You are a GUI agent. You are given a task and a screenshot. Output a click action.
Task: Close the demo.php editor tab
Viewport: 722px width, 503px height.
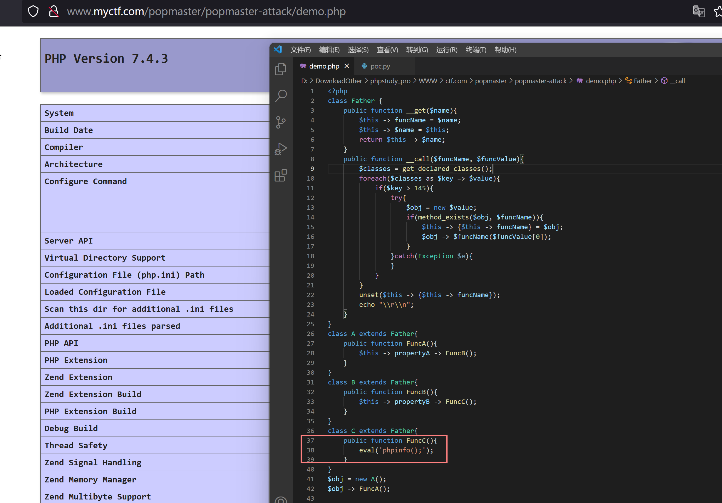(x=346, y=66)
